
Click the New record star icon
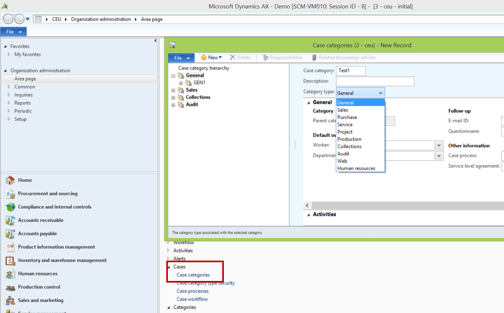(203, 58)
